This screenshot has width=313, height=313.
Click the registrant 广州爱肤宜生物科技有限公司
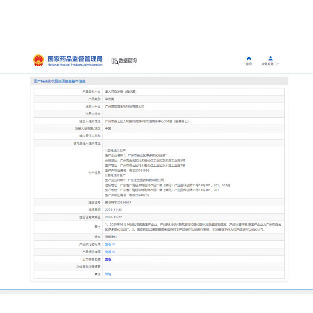[x=124, y=106]
